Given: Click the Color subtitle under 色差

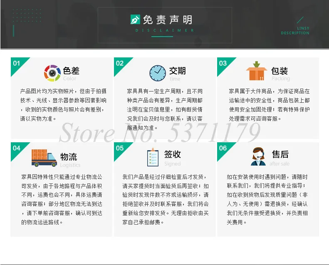Looking at the screenshot, I should point(69,79).
